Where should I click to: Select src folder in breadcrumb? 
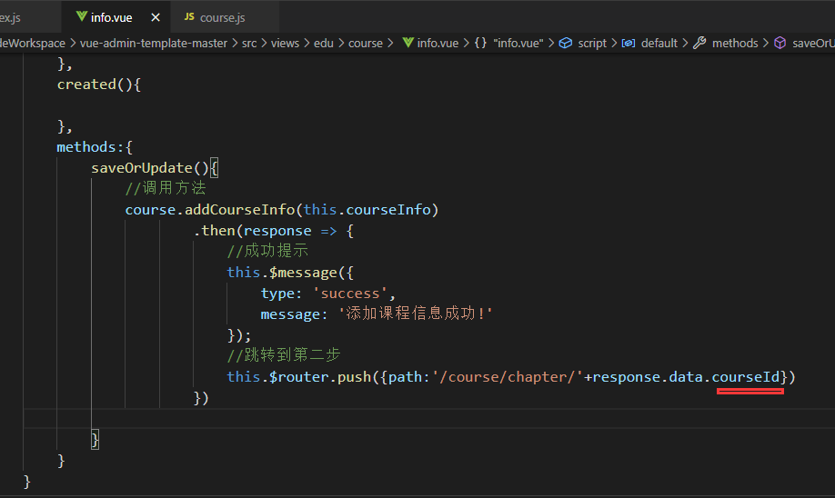click(x=249, y=43)
